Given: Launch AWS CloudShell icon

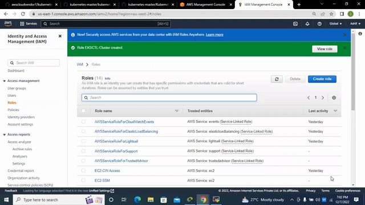Looking at the screenshot, I should point(295,24).
